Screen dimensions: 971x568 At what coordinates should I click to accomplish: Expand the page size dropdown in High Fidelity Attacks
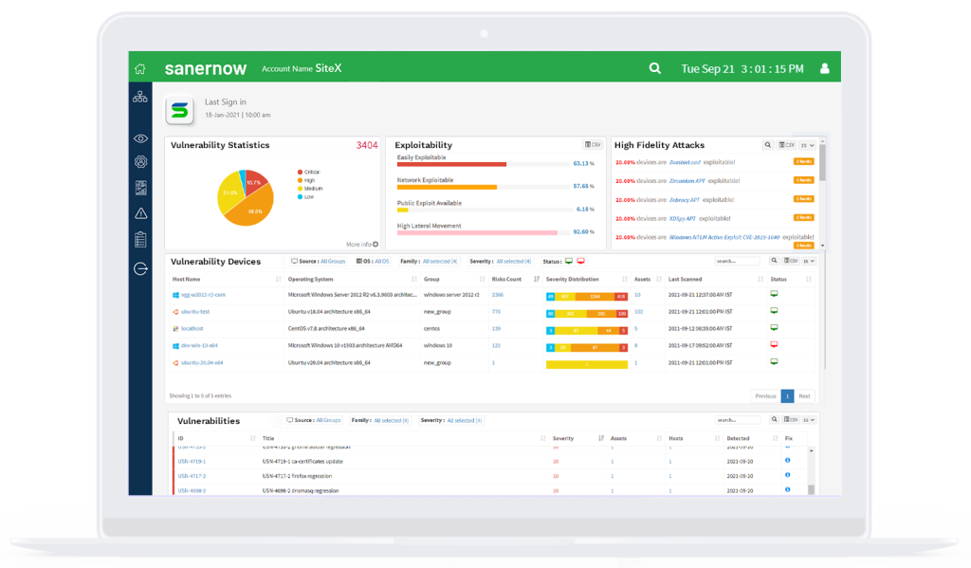[806, 145]
